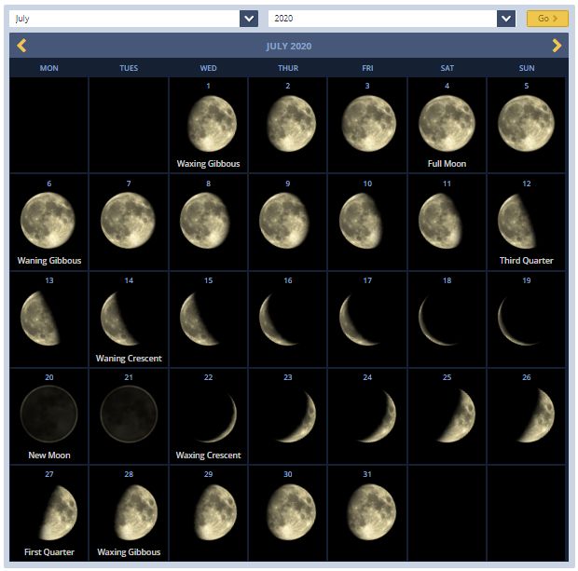The width and height of the screenshot is (578, 571).
Task: Select the moon image for July 10
Action: tap(361, 220)
